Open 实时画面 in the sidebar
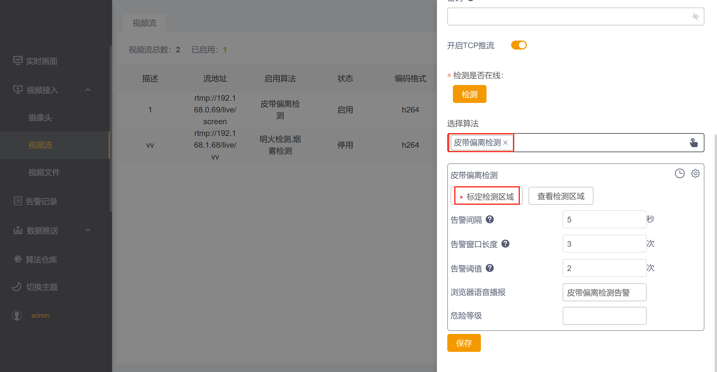The image size is (717, 372). 41,61
